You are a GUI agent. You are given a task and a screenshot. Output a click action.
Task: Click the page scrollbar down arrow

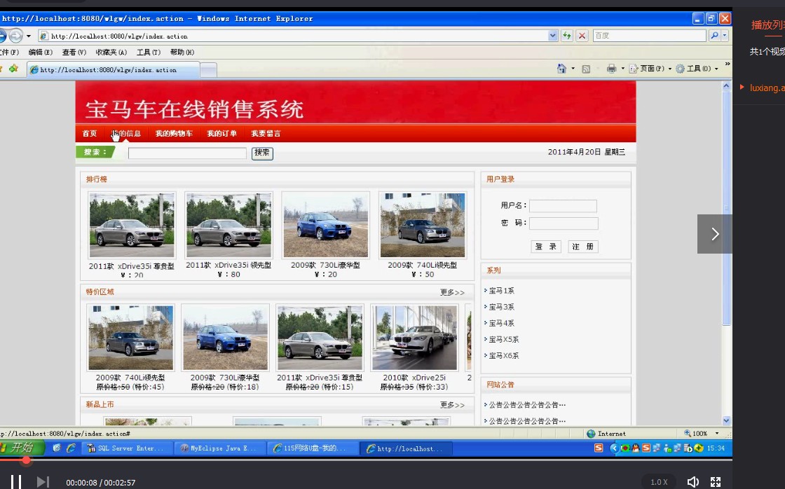pyautogui.click(x=726, y=421)
